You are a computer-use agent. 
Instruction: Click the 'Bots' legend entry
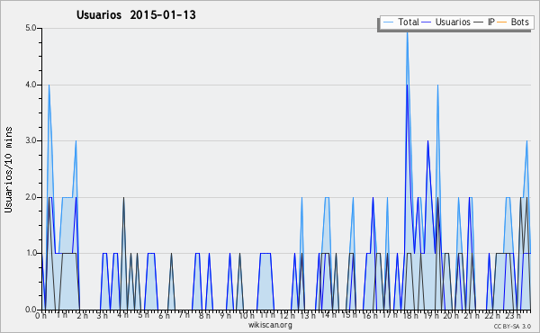pos(513,22)
